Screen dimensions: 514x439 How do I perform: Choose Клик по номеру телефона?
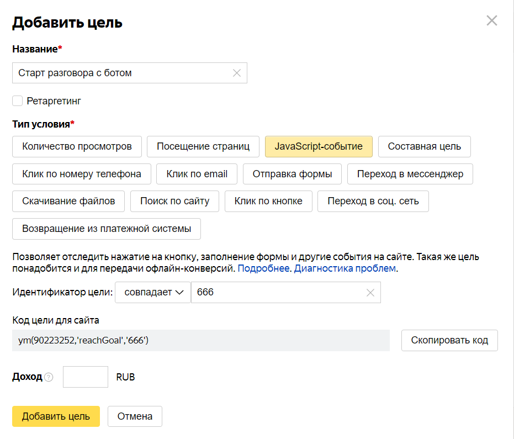pyautogui.click(x=82, y=174)
